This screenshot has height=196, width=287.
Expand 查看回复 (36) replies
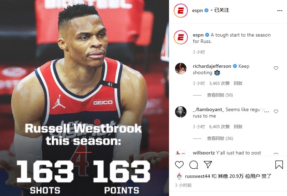(x=220, y=138)
